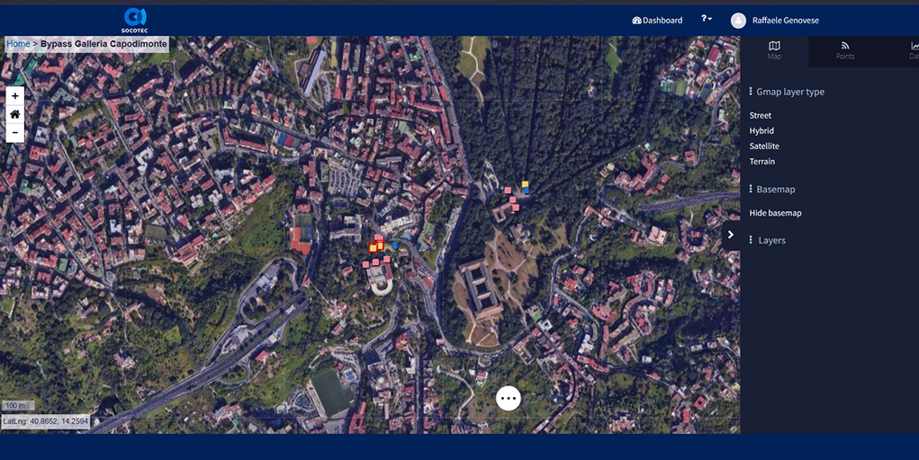Screen dimensions: 919x460
Task: Collapse the side panel with the arrow
Action: click(731, 235)
